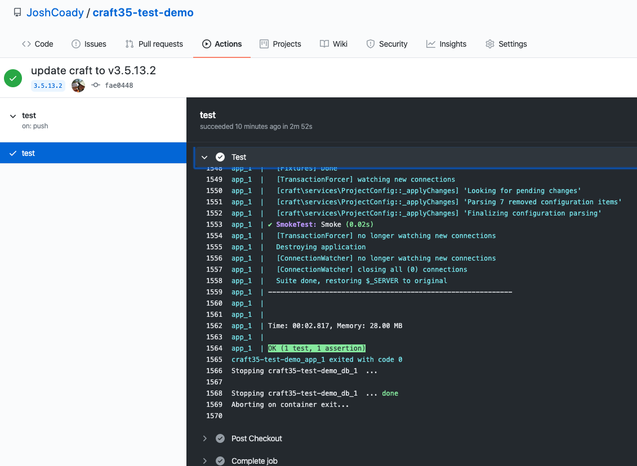Click the committer avatar thumbnail
The width and height of the screenshot is (637, 466).
[x=78, y=86]
